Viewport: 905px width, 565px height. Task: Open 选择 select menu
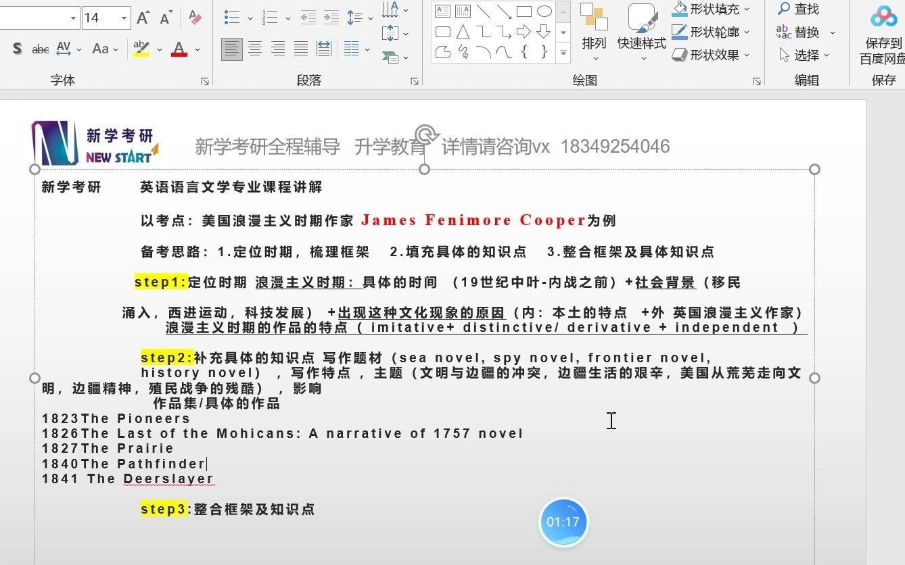coord(804,55)
